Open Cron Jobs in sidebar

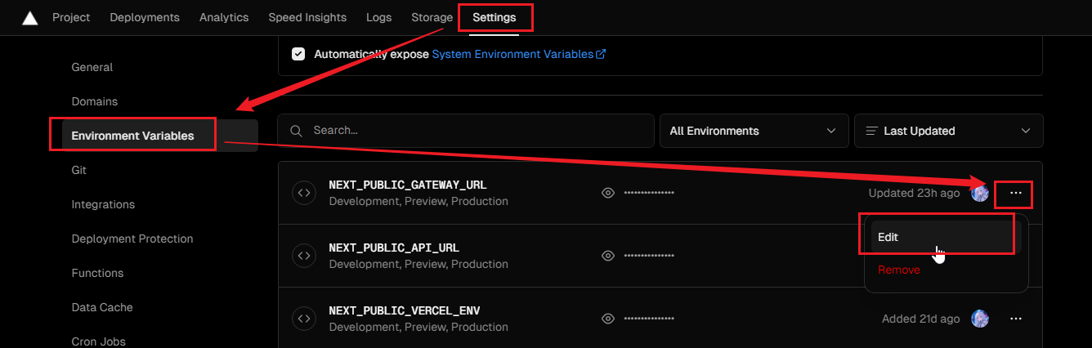click(98, 341)
